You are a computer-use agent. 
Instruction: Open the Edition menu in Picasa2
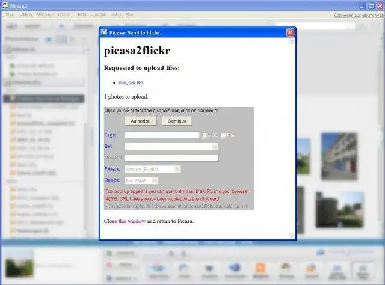26,14
